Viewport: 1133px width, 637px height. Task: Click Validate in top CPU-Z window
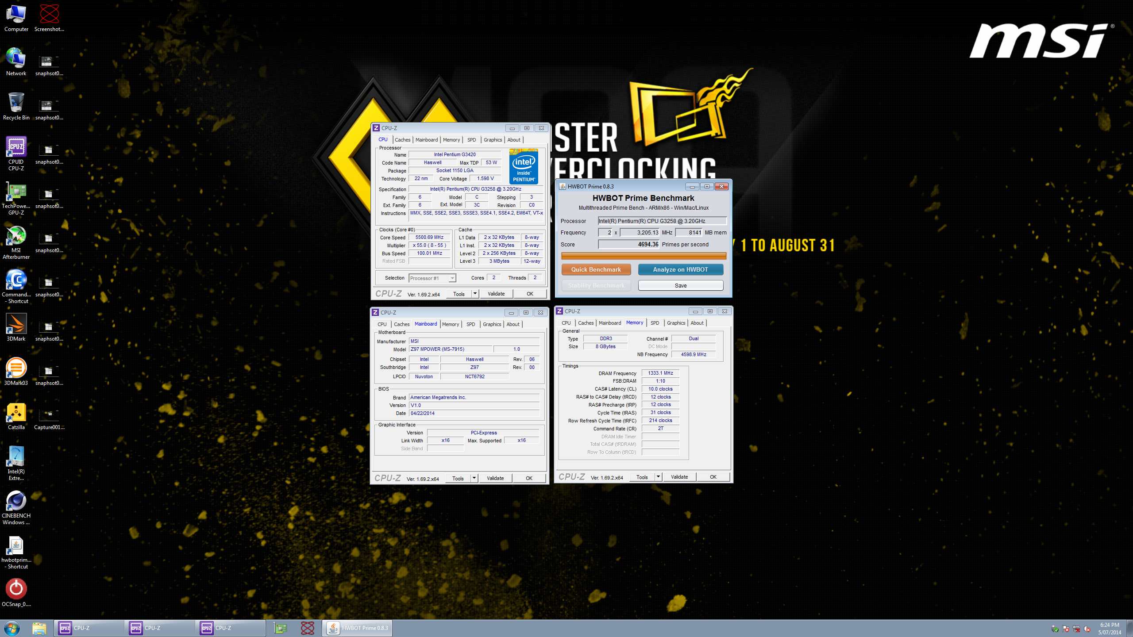pos(496,294)
